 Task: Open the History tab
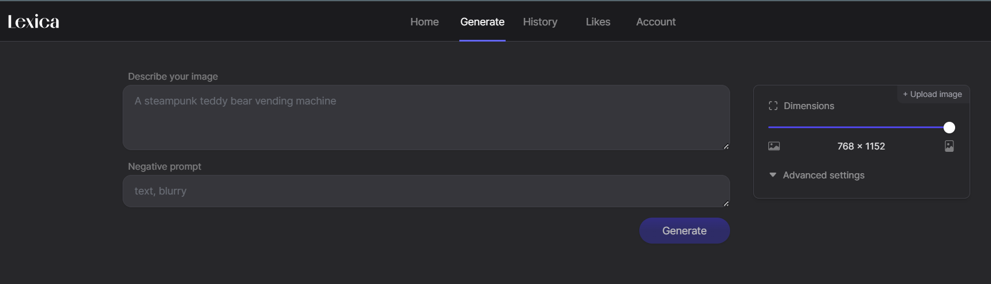tap(540, 22)
